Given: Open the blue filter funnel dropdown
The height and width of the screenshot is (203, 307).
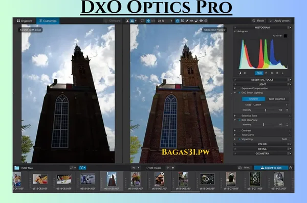Looking at the screenshot, I should (82, 168).
